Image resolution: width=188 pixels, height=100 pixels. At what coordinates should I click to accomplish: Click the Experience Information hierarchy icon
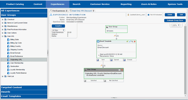pyautogui.click(x=51, y=15)
